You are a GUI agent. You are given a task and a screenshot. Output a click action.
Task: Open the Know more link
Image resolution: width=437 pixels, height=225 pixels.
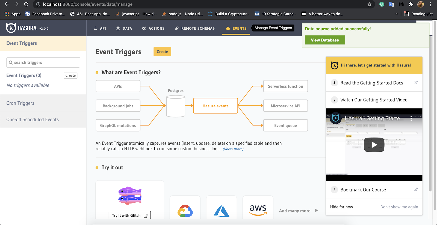[x=233, y=149]
